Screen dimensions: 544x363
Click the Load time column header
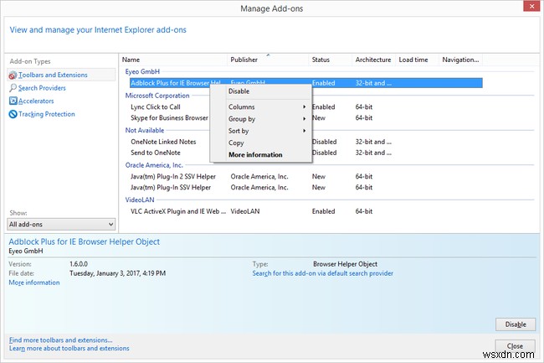pyautogui.click(x=417, y=60)
